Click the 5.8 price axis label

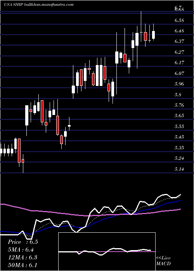[x=178, y=94]
